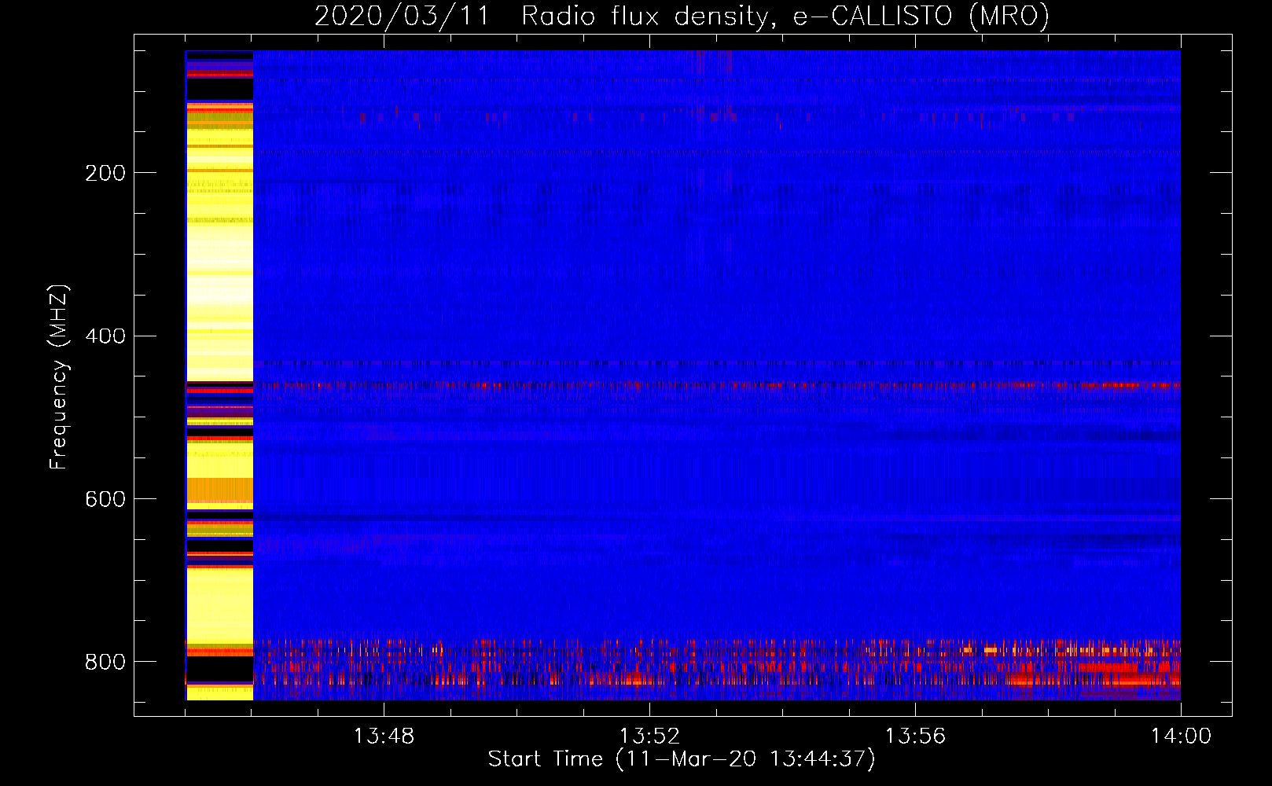Click the 'Frequency (MHZ)' axis label

pos(58,377)
